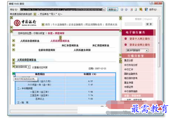Select table arrow marker before 首页 navigation
This screenshot has width=171, height=119.
pyautogui.click(x=43, y=25)
